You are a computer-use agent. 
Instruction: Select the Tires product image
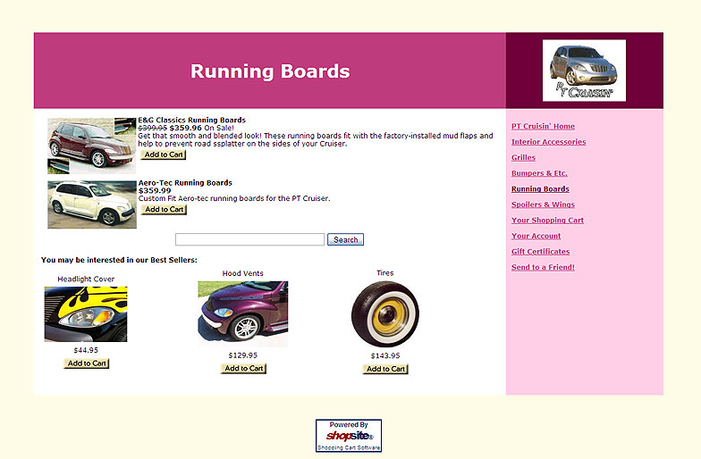384,313
